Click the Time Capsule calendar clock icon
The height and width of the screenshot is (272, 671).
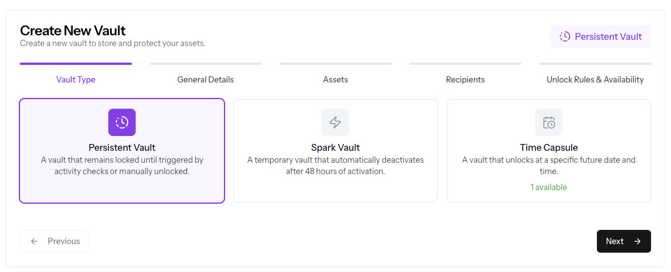pos(549,122)
